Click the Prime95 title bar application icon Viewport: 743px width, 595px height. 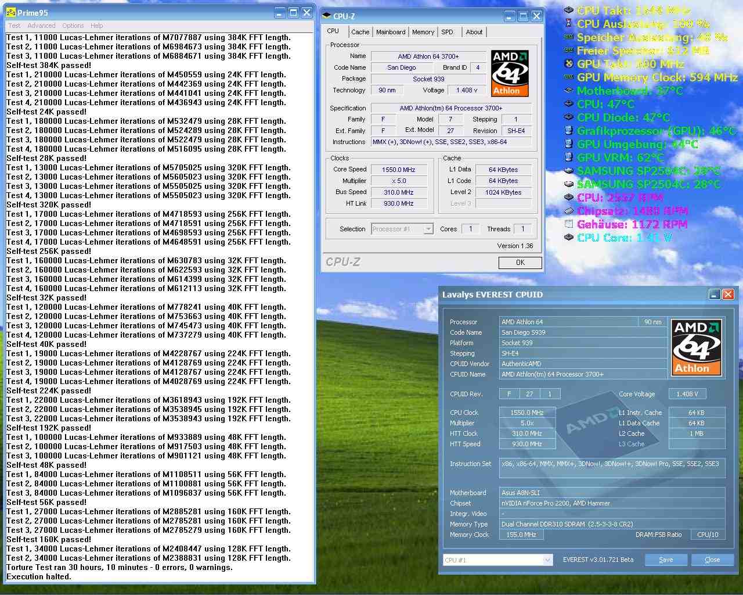pyautogui.click(x=10, y=12)
